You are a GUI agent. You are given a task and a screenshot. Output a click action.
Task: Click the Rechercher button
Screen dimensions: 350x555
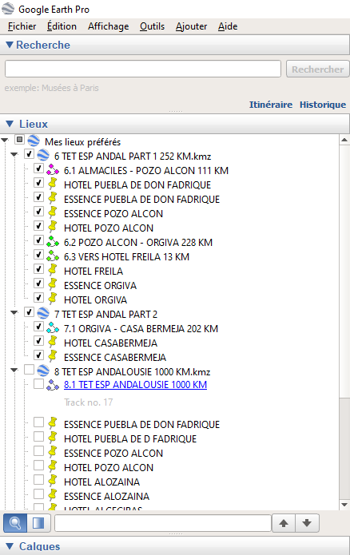pos(317,69)
